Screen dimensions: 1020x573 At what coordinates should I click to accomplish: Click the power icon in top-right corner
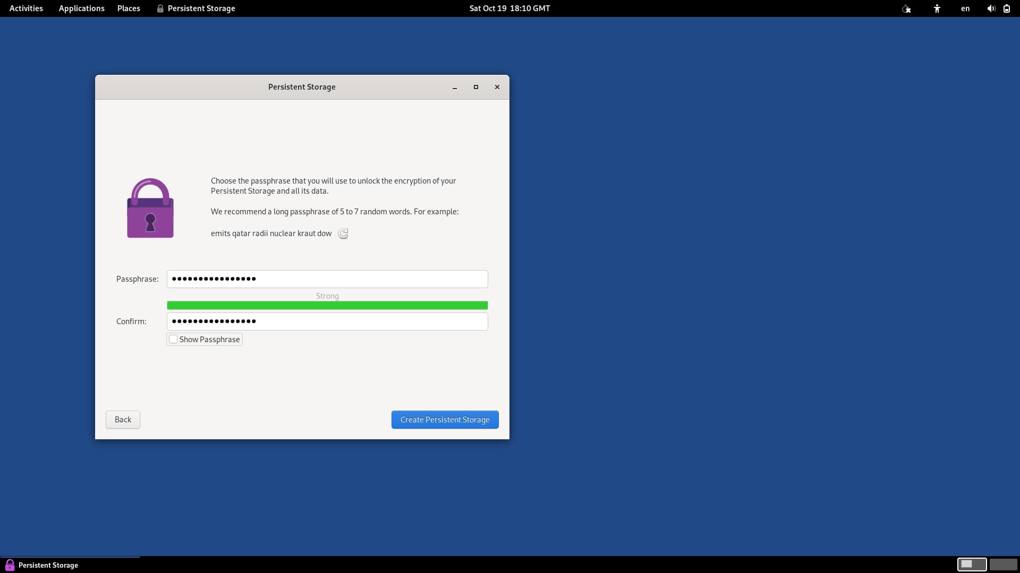coord(1007,8)
